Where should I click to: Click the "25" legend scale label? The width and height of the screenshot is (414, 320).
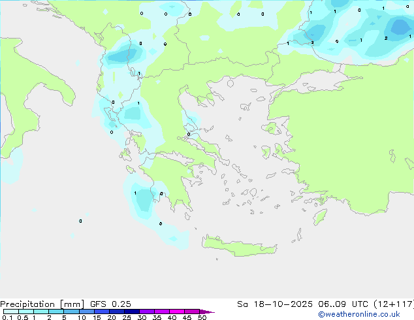127,317
